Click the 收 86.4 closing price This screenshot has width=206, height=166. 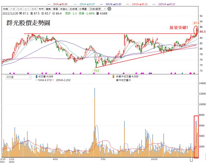pyautogui.click(x=57, y=14)
